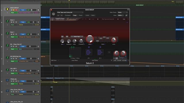
Task: Click the Bass 1 track instrument icon
Action: (x=7, y=33)
